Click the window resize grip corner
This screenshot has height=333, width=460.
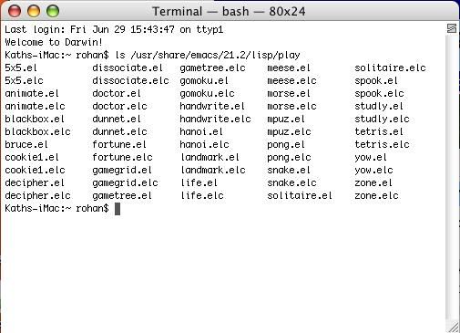(x=453, y=328)
